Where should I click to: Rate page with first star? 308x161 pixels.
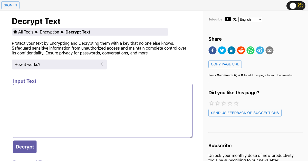211,103
